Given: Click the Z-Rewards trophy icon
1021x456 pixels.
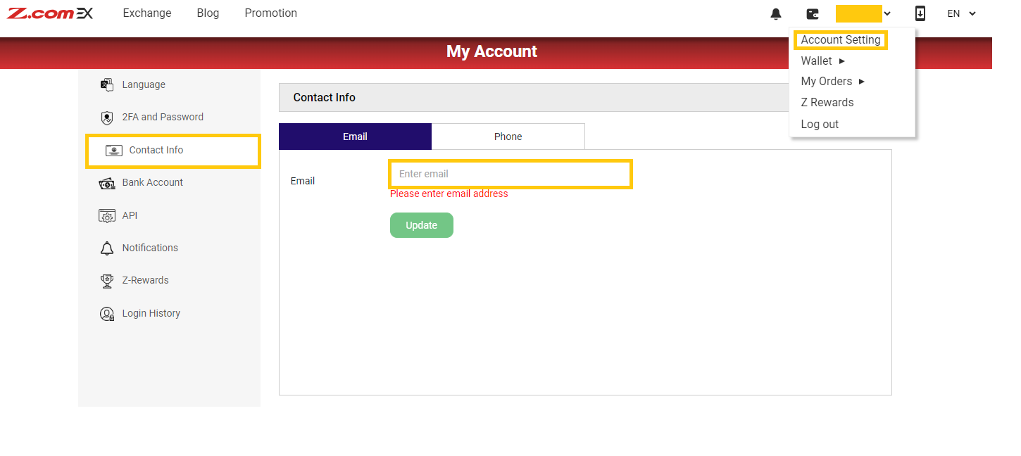Looking at the screenshot, I should pyautogui.click(x=107, y=281).
